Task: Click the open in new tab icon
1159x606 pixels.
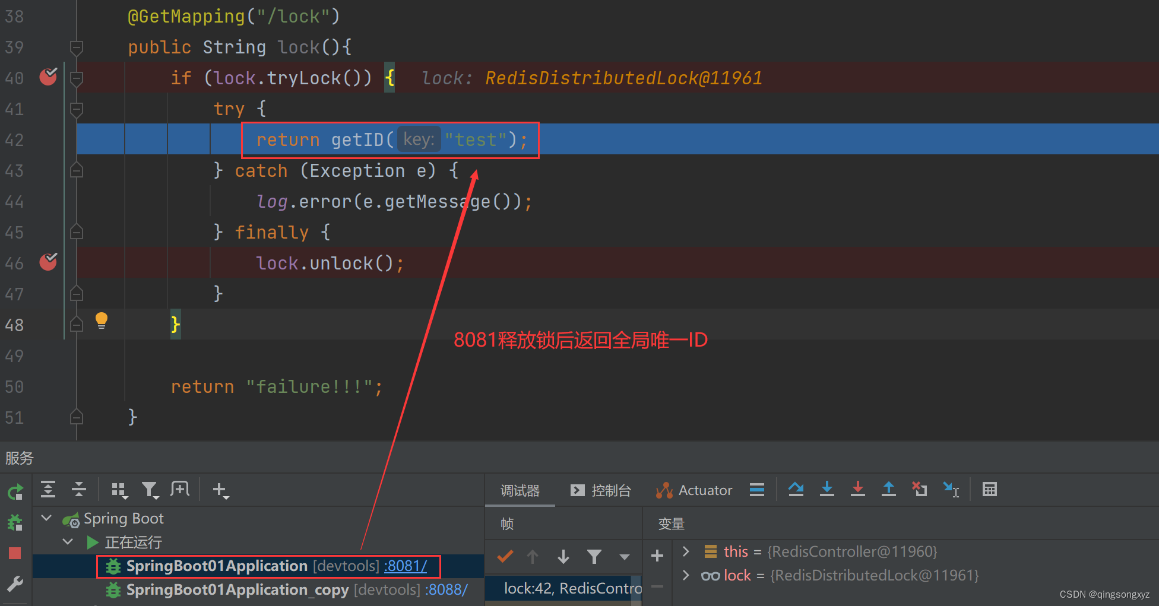Action: [180, 490]
